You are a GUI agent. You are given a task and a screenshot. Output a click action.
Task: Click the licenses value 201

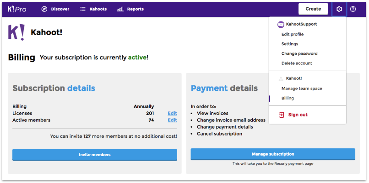[x=150, y=113]
